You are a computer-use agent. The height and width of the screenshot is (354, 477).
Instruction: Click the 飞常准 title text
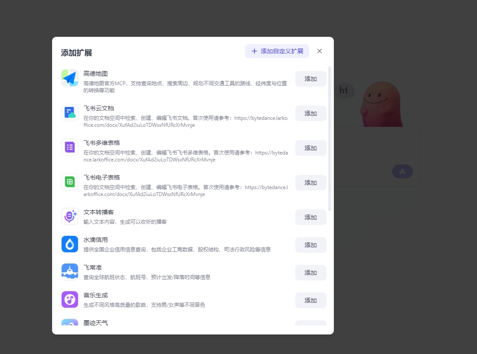click(x=92, y=267)
